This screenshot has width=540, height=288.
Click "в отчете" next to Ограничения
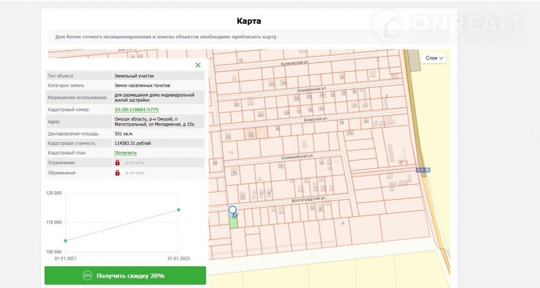point(135,162)
